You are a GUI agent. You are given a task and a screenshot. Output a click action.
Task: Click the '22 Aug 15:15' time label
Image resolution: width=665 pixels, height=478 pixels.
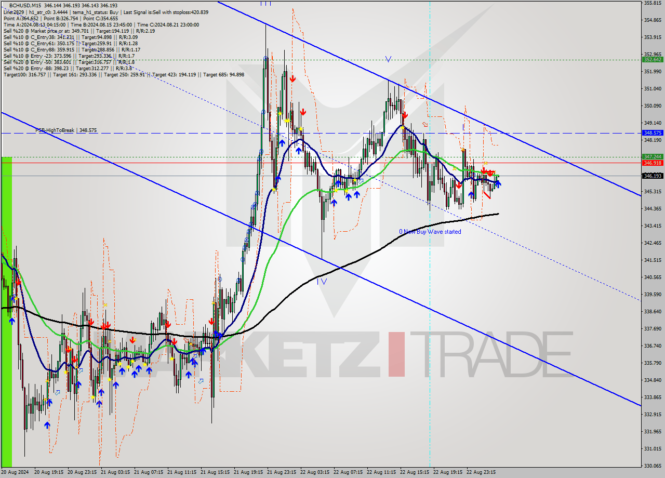(415, 472)
